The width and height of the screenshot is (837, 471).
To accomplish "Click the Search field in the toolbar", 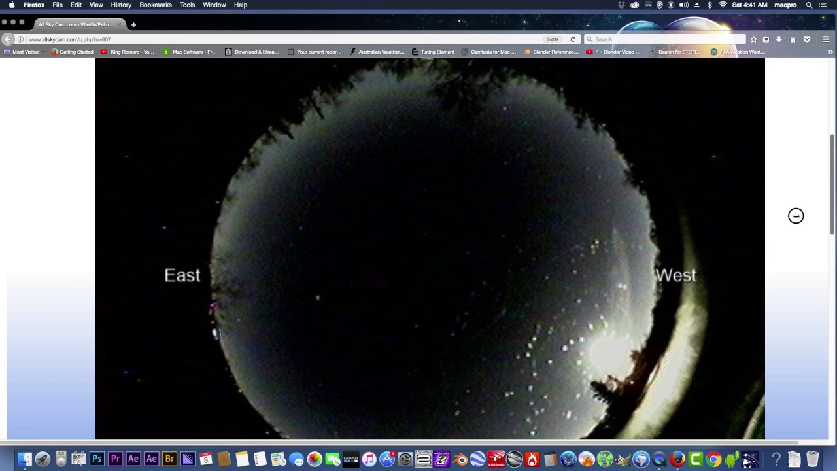I will (664, 39).
